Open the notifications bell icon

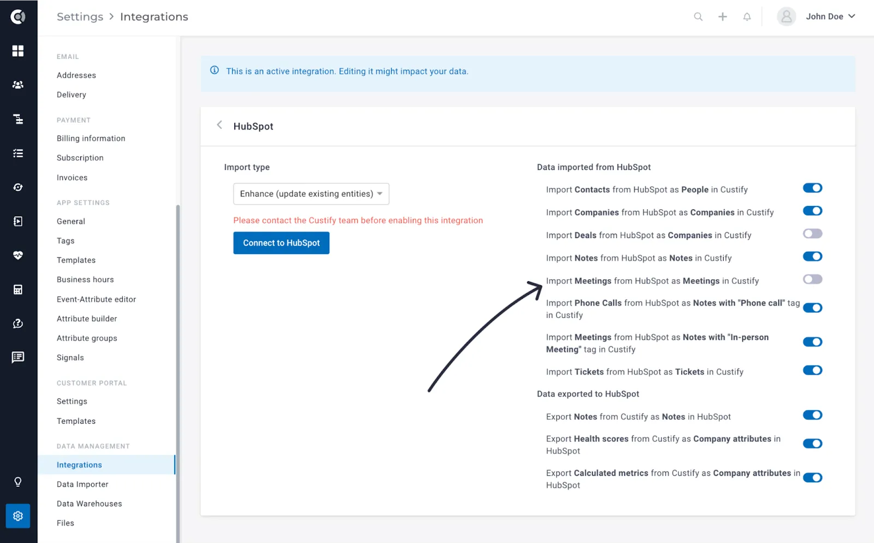click(x=747, y=17)
